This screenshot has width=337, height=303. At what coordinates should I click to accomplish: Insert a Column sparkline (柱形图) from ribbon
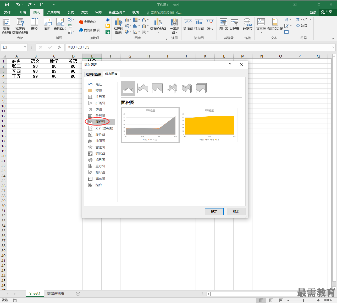199,24
